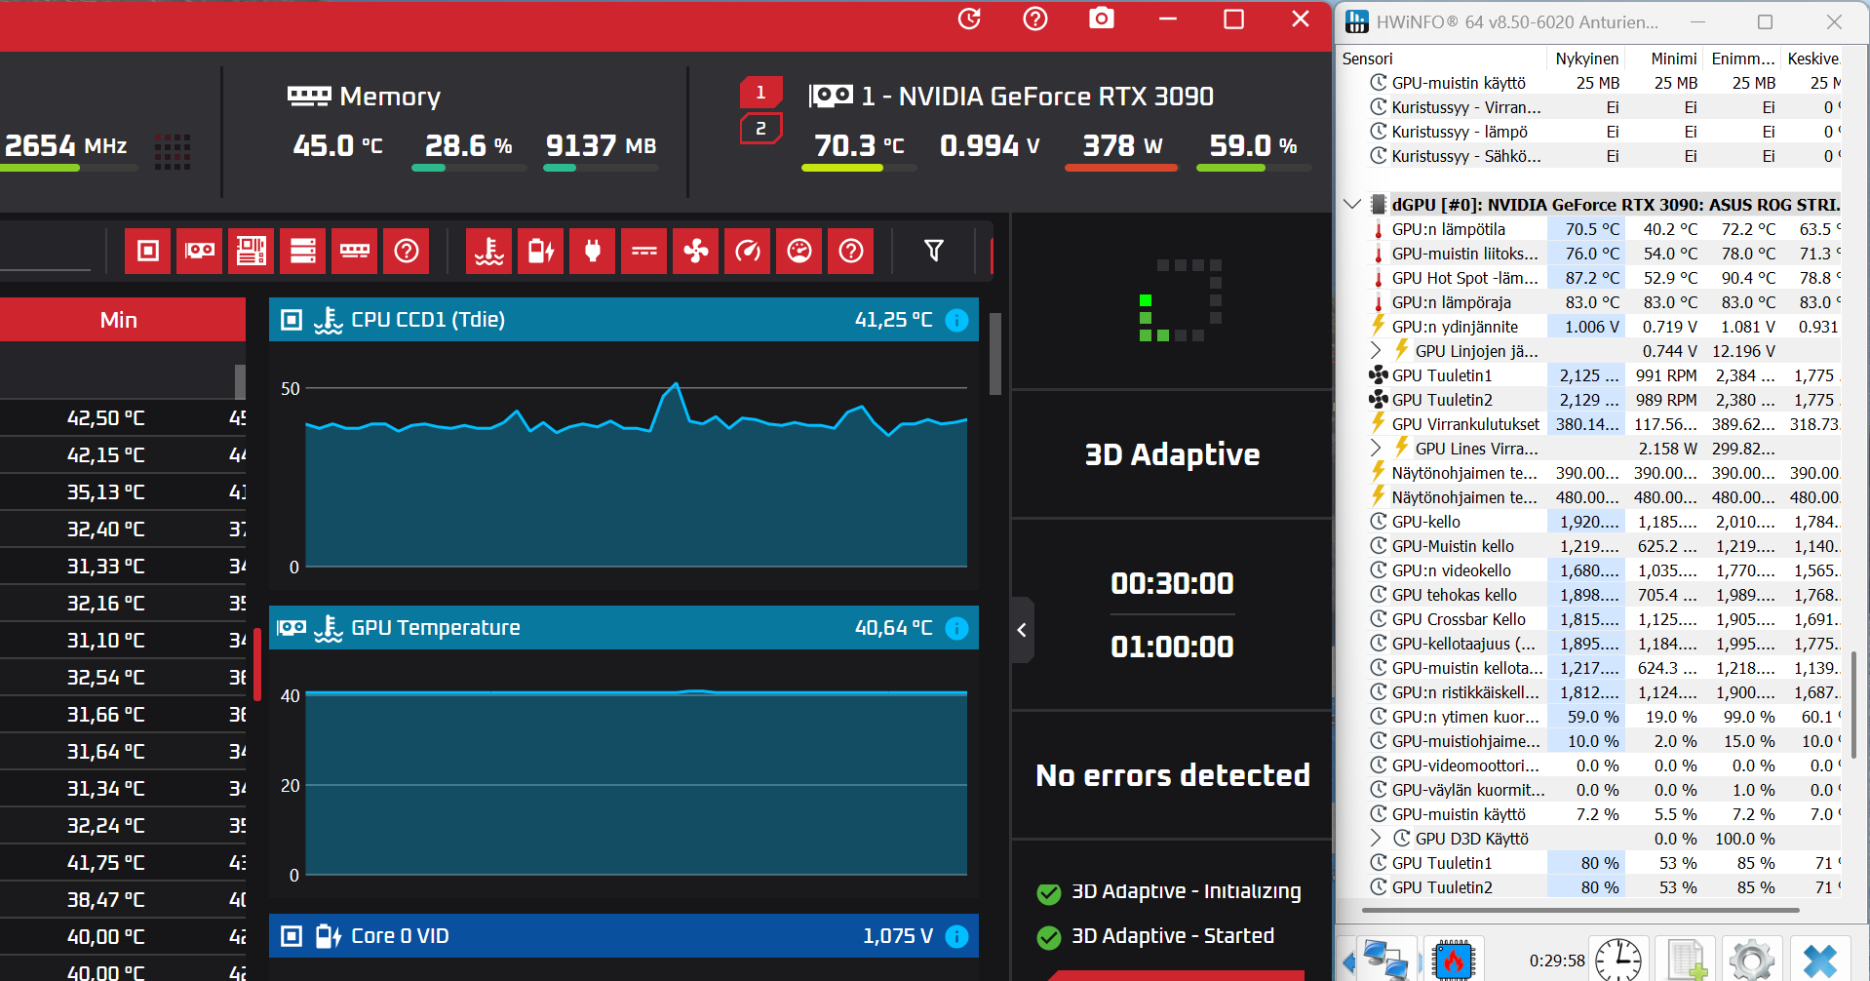This screenshot has height=981, width=1870.
Task: Collapse the side panel with the arrow button
Action: point(1022,630)
